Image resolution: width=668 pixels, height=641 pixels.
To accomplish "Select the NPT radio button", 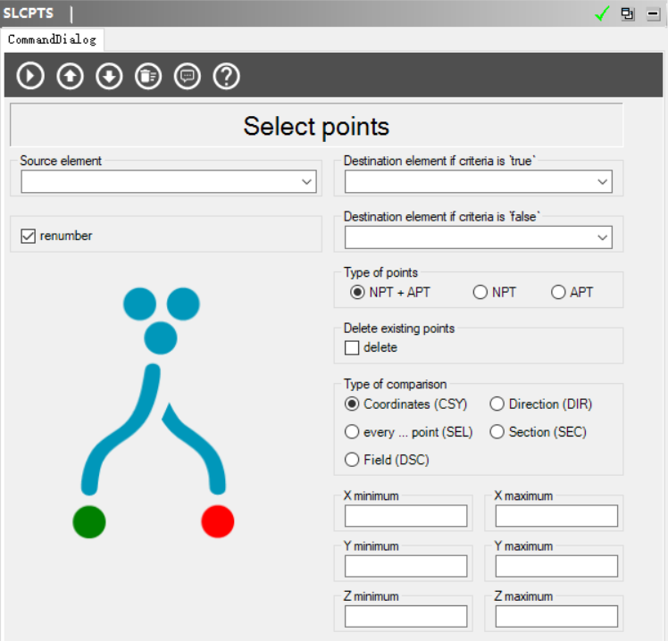I will tap(480, 292).
